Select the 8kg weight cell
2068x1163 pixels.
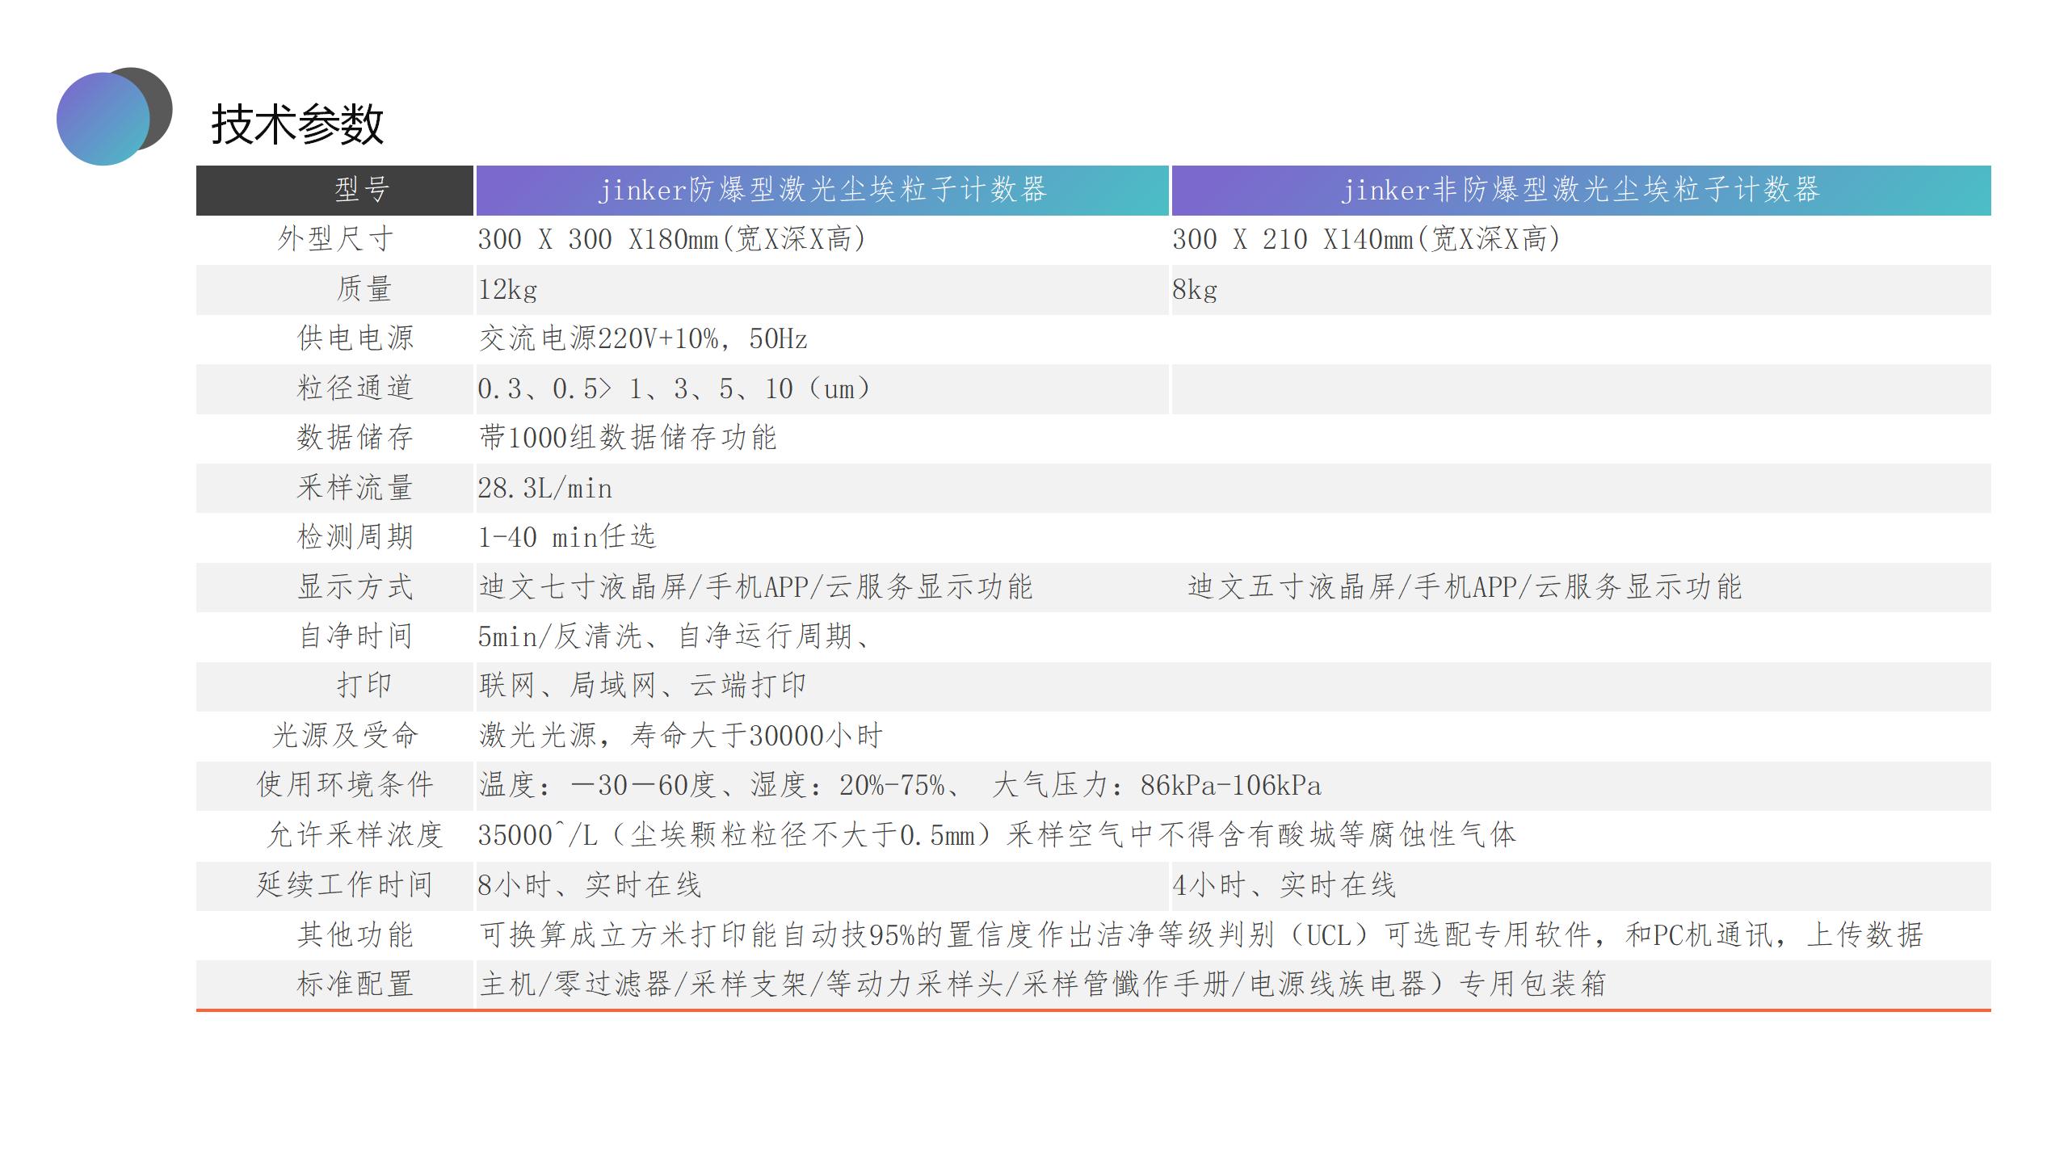click(x=1194, y=290)
